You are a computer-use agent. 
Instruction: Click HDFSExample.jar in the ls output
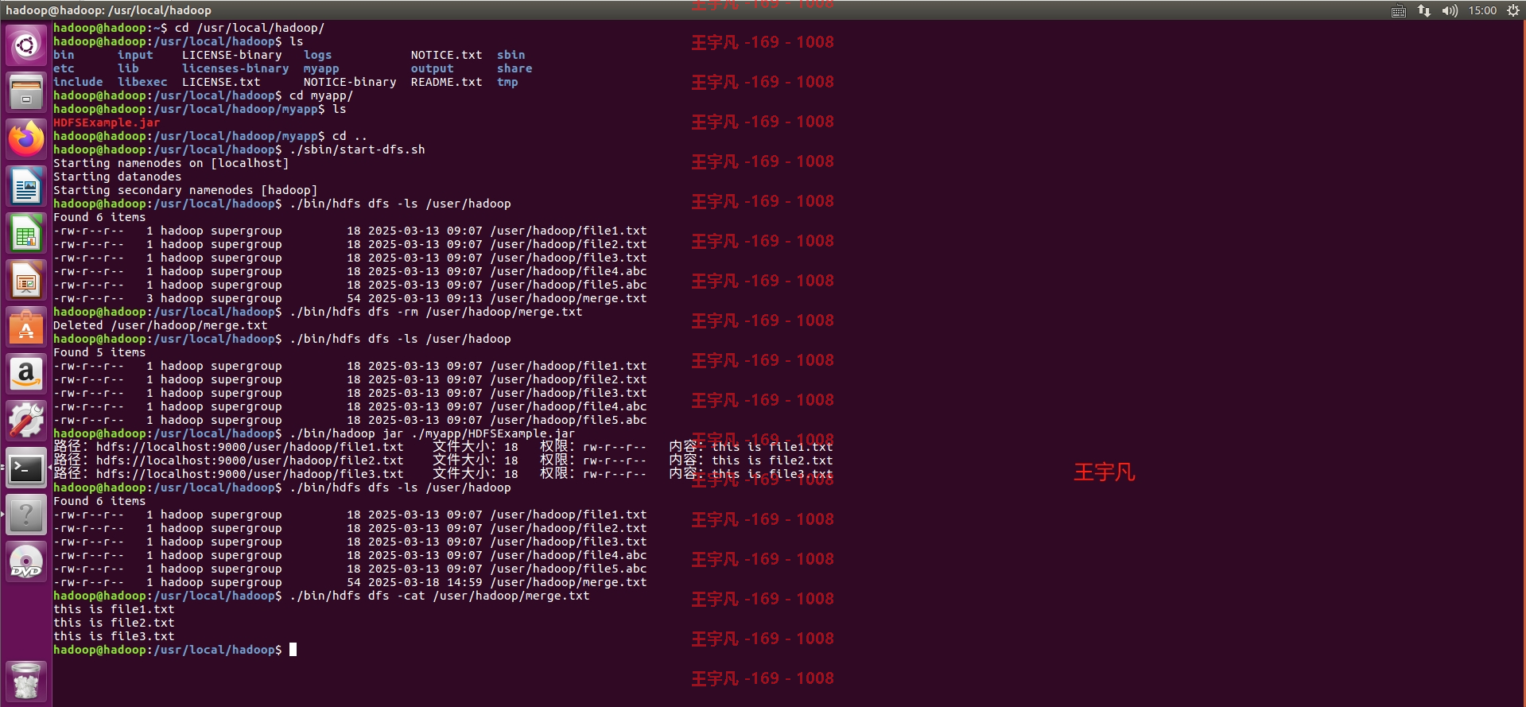(x=107, y=122)
